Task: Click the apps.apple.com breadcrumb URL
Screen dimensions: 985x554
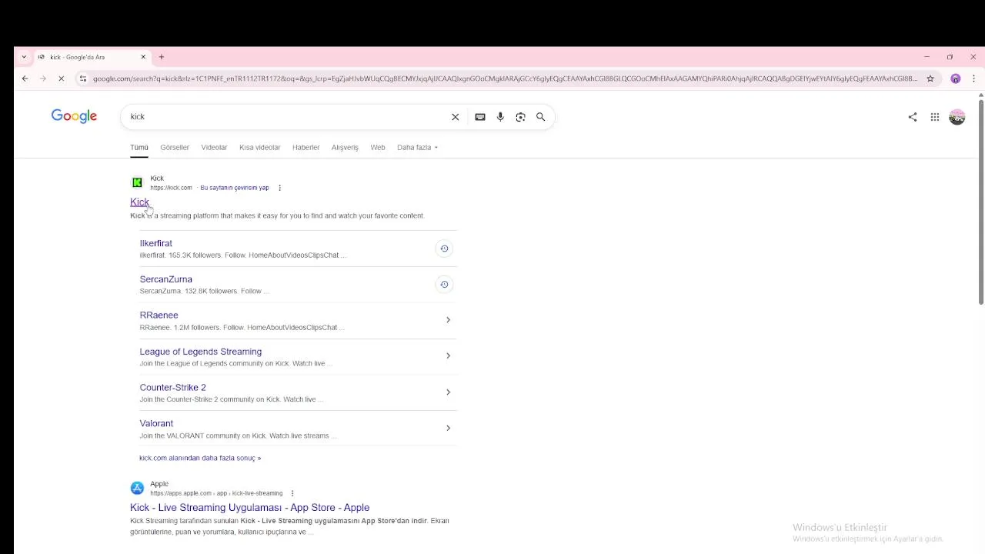Action: coord(216,493)
